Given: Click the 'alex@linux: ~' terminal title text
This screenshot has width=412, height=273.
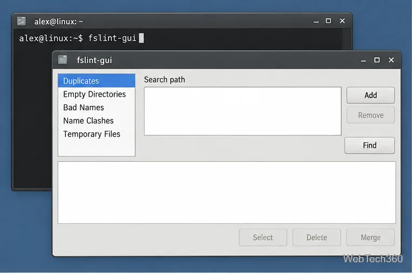Looking at the screenshot, I should tap(59, 22).
